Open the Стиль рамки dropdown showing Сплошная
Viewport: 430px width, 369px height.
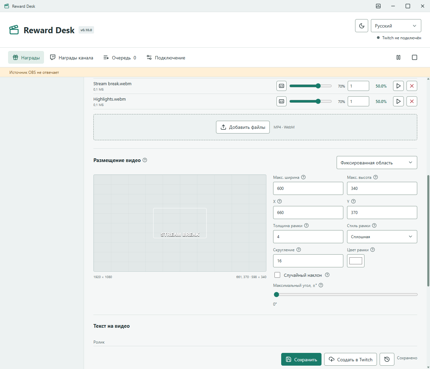coord(382,236)
